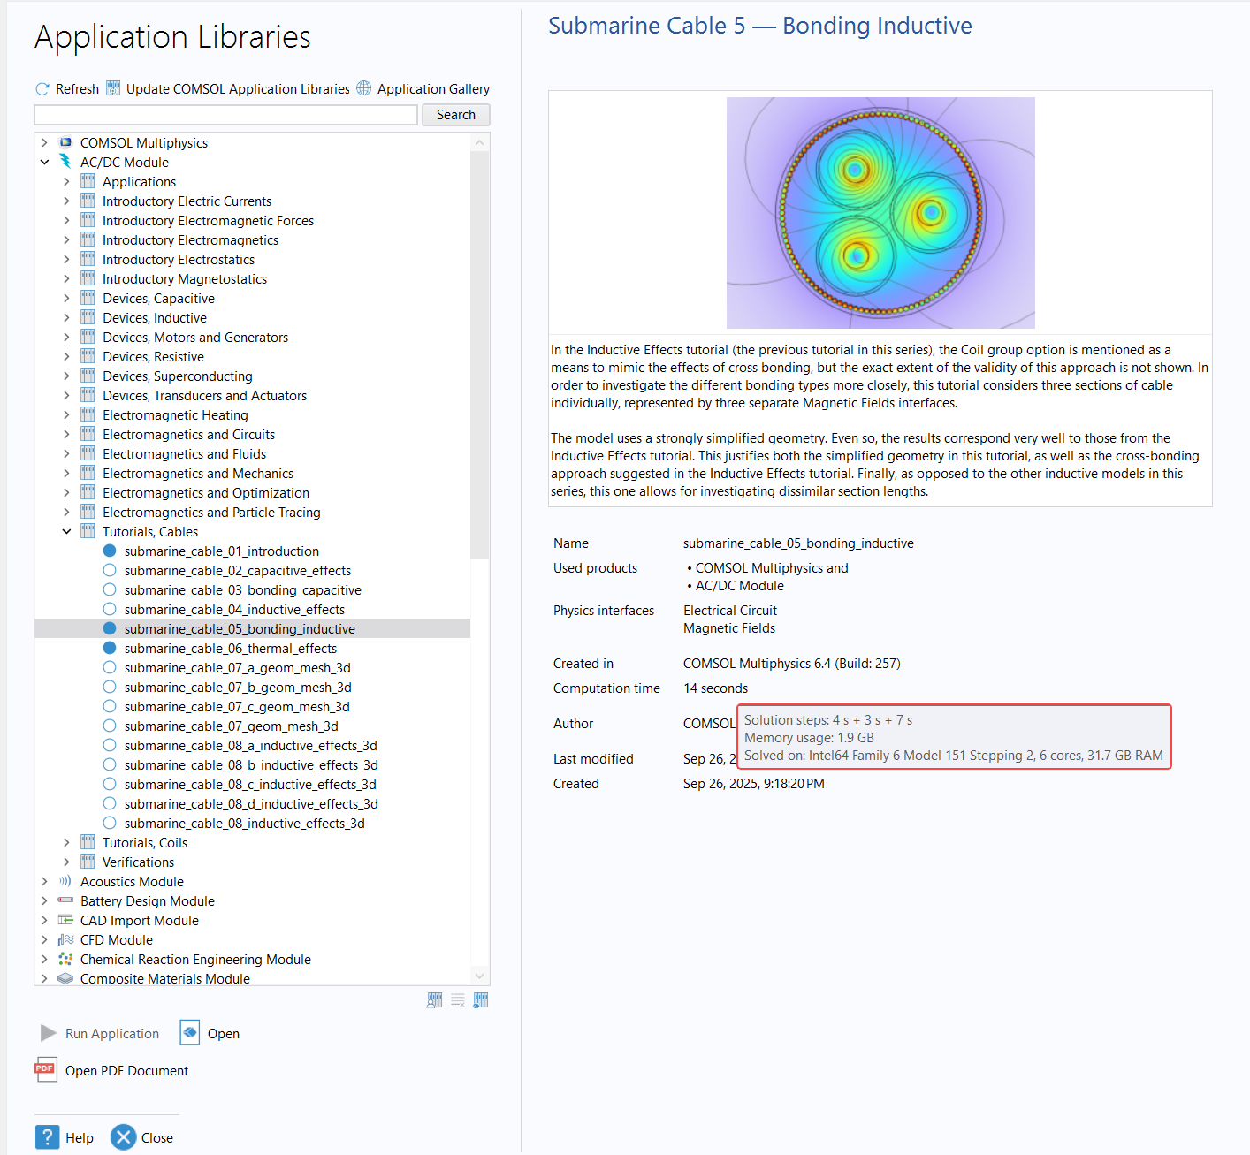Image resolution: width=1250 pixels, height=1155 pixels.
Task: Click the Composite Materials Module icon
Action: tap(65, 978)
